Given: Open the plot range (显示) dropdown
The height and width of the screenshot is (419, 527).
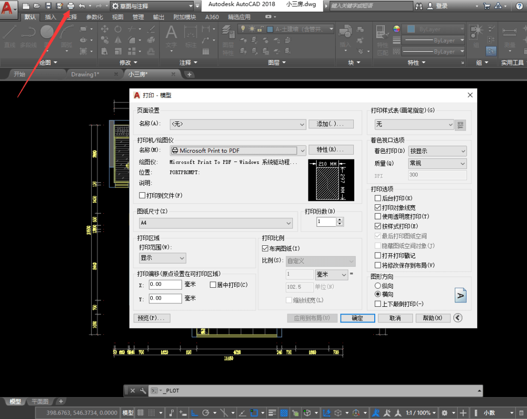Looking at the screenshot, I should point(162,258).
